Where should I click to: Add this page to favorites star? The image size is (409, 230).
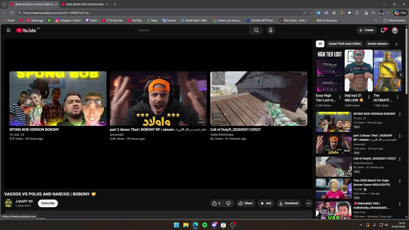(311, 13)
